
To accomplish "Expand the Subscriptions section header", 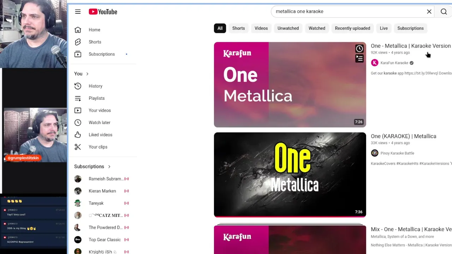I will pos(92,167).
